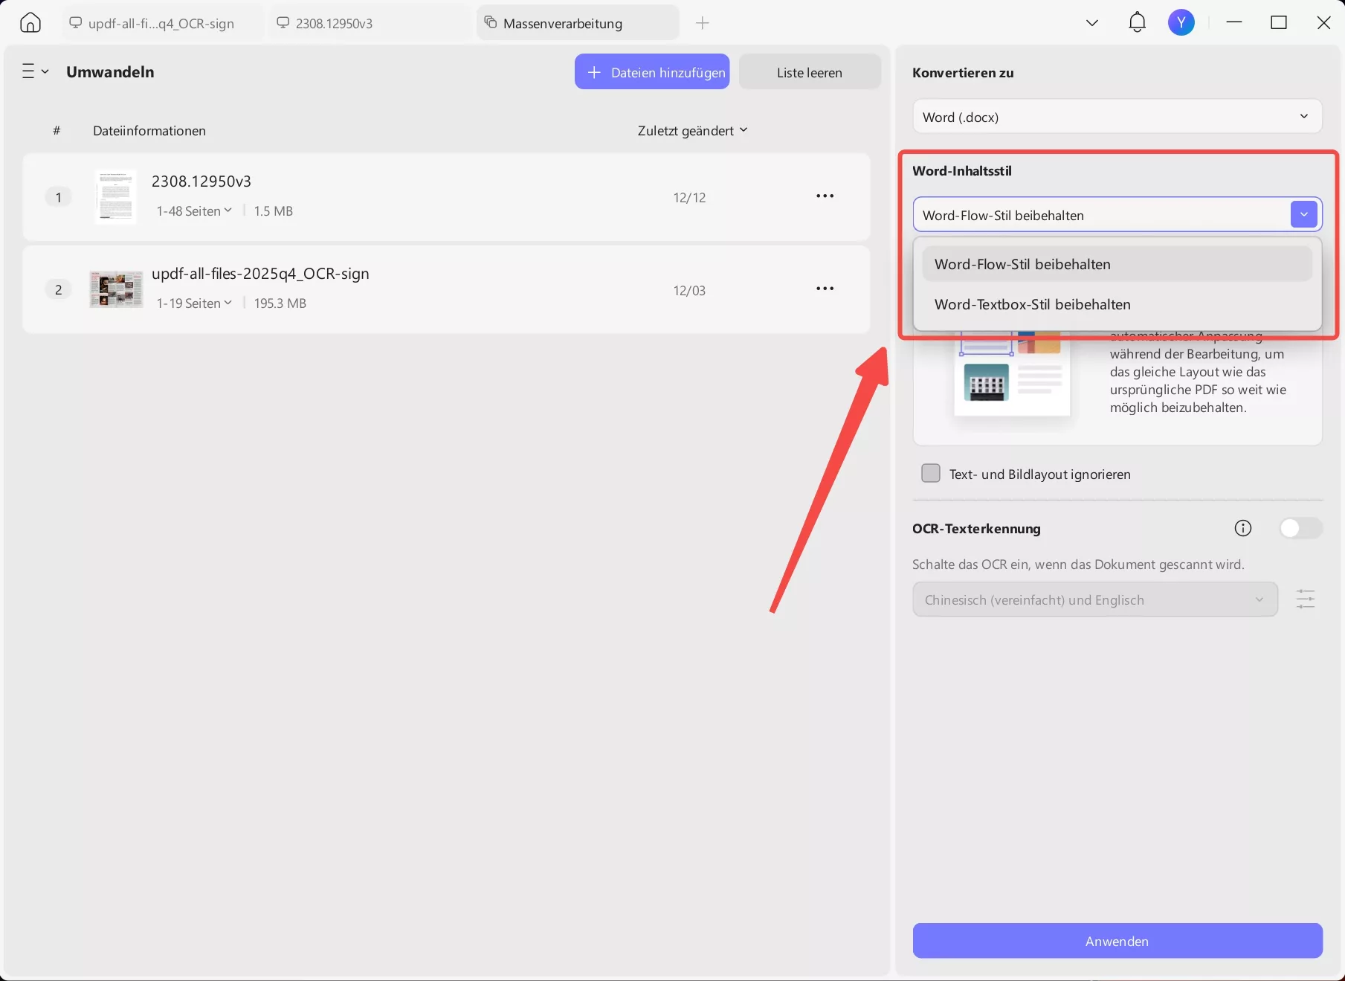Viewport: 1345px width, 981px height.
Task: Open a new tab with plus icon
Action: point(702,23)
